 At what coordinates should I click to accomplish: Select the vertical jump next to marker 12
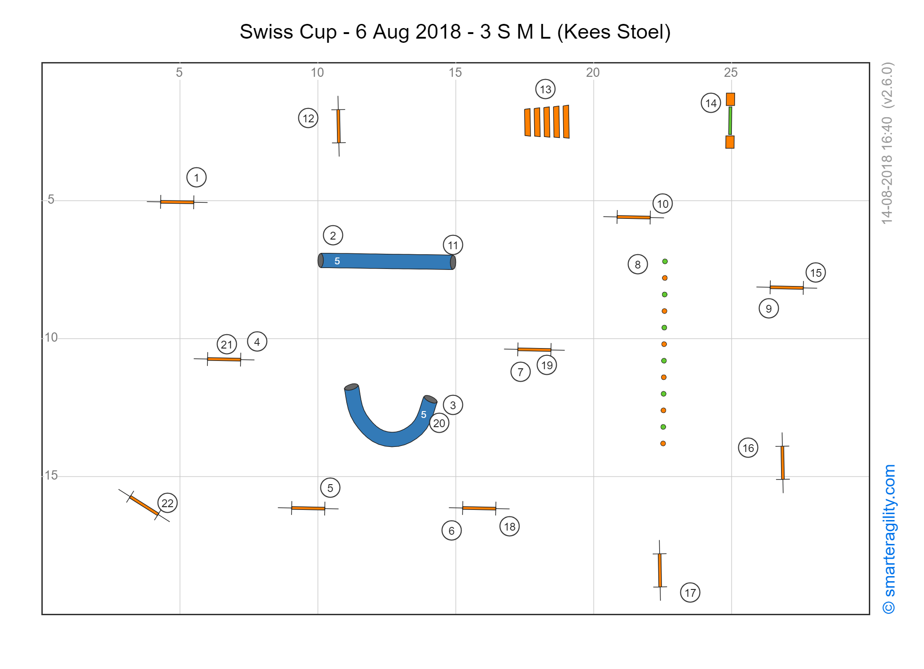click(339, 126)
